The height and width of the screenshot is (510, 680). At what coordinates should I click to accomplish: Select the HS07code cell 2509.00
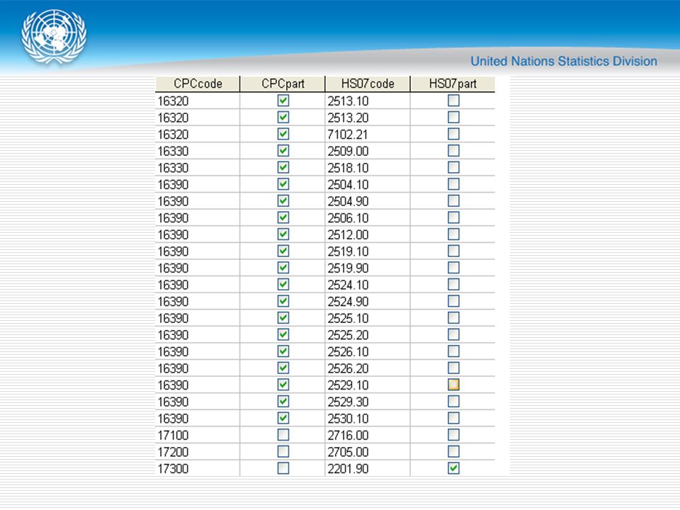[368, 151]
